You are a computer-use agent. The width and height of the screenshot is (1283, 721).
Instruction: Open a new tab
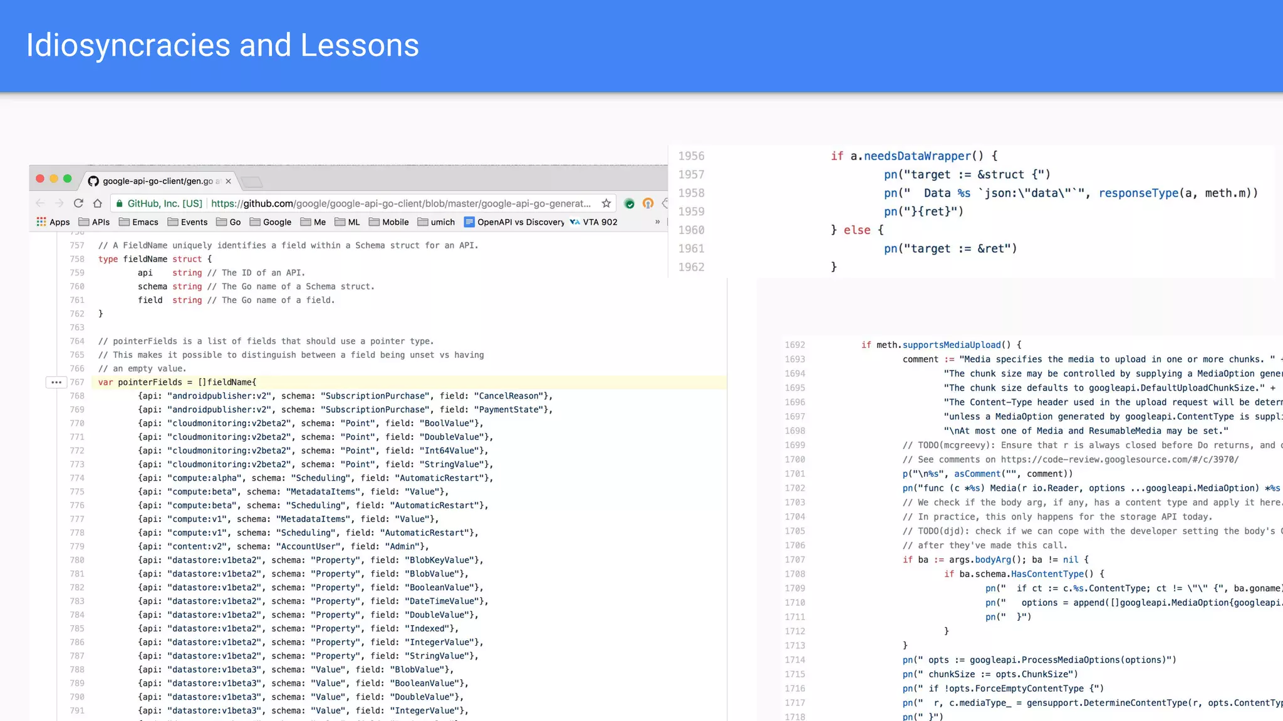(252, 182)
